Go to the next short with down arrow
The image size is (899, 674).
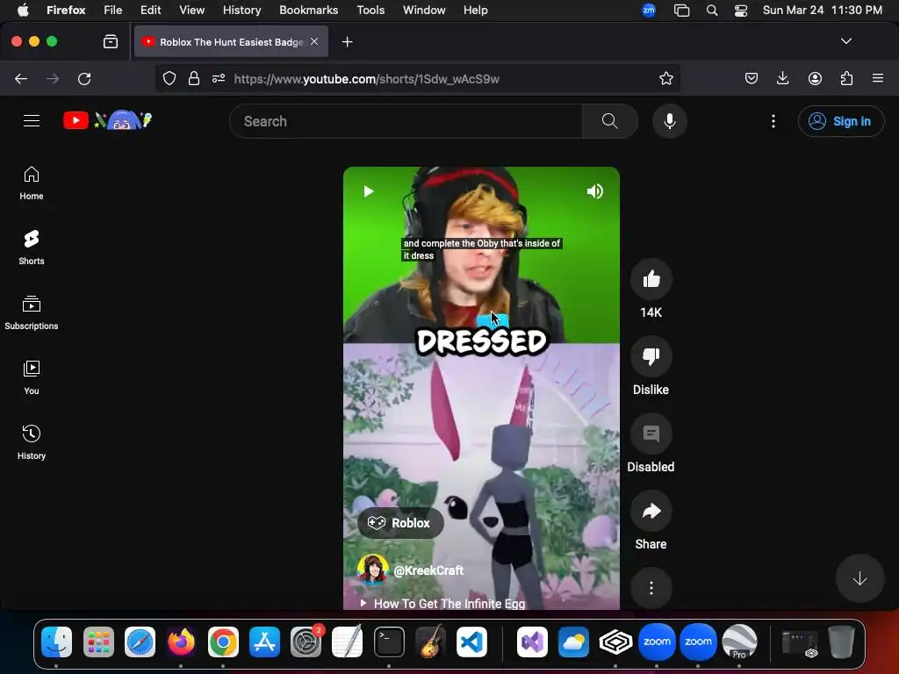[x=859, y=578]
